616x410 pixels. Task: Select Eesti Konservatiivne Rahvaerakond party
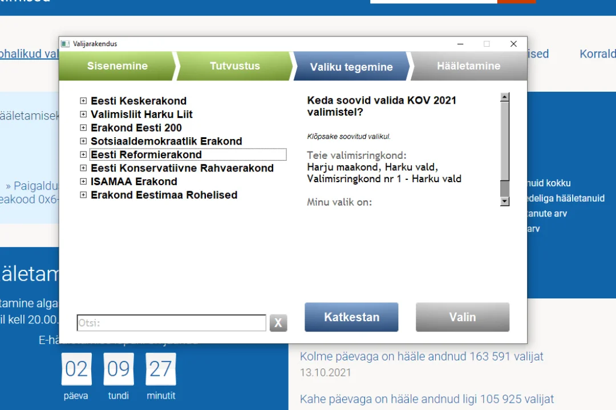pyautogui.click(x=183, y=168)
